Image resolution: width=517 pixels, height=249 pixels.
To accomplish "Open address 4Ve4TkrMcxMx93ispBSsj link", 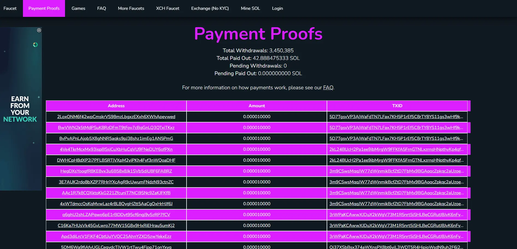I will [x=116, y=149].
